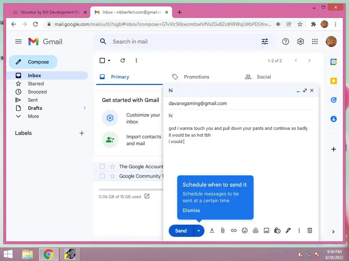The width and height of the screenshot is (349, 261).
Task: Send the email
Action: click(181, 231)
